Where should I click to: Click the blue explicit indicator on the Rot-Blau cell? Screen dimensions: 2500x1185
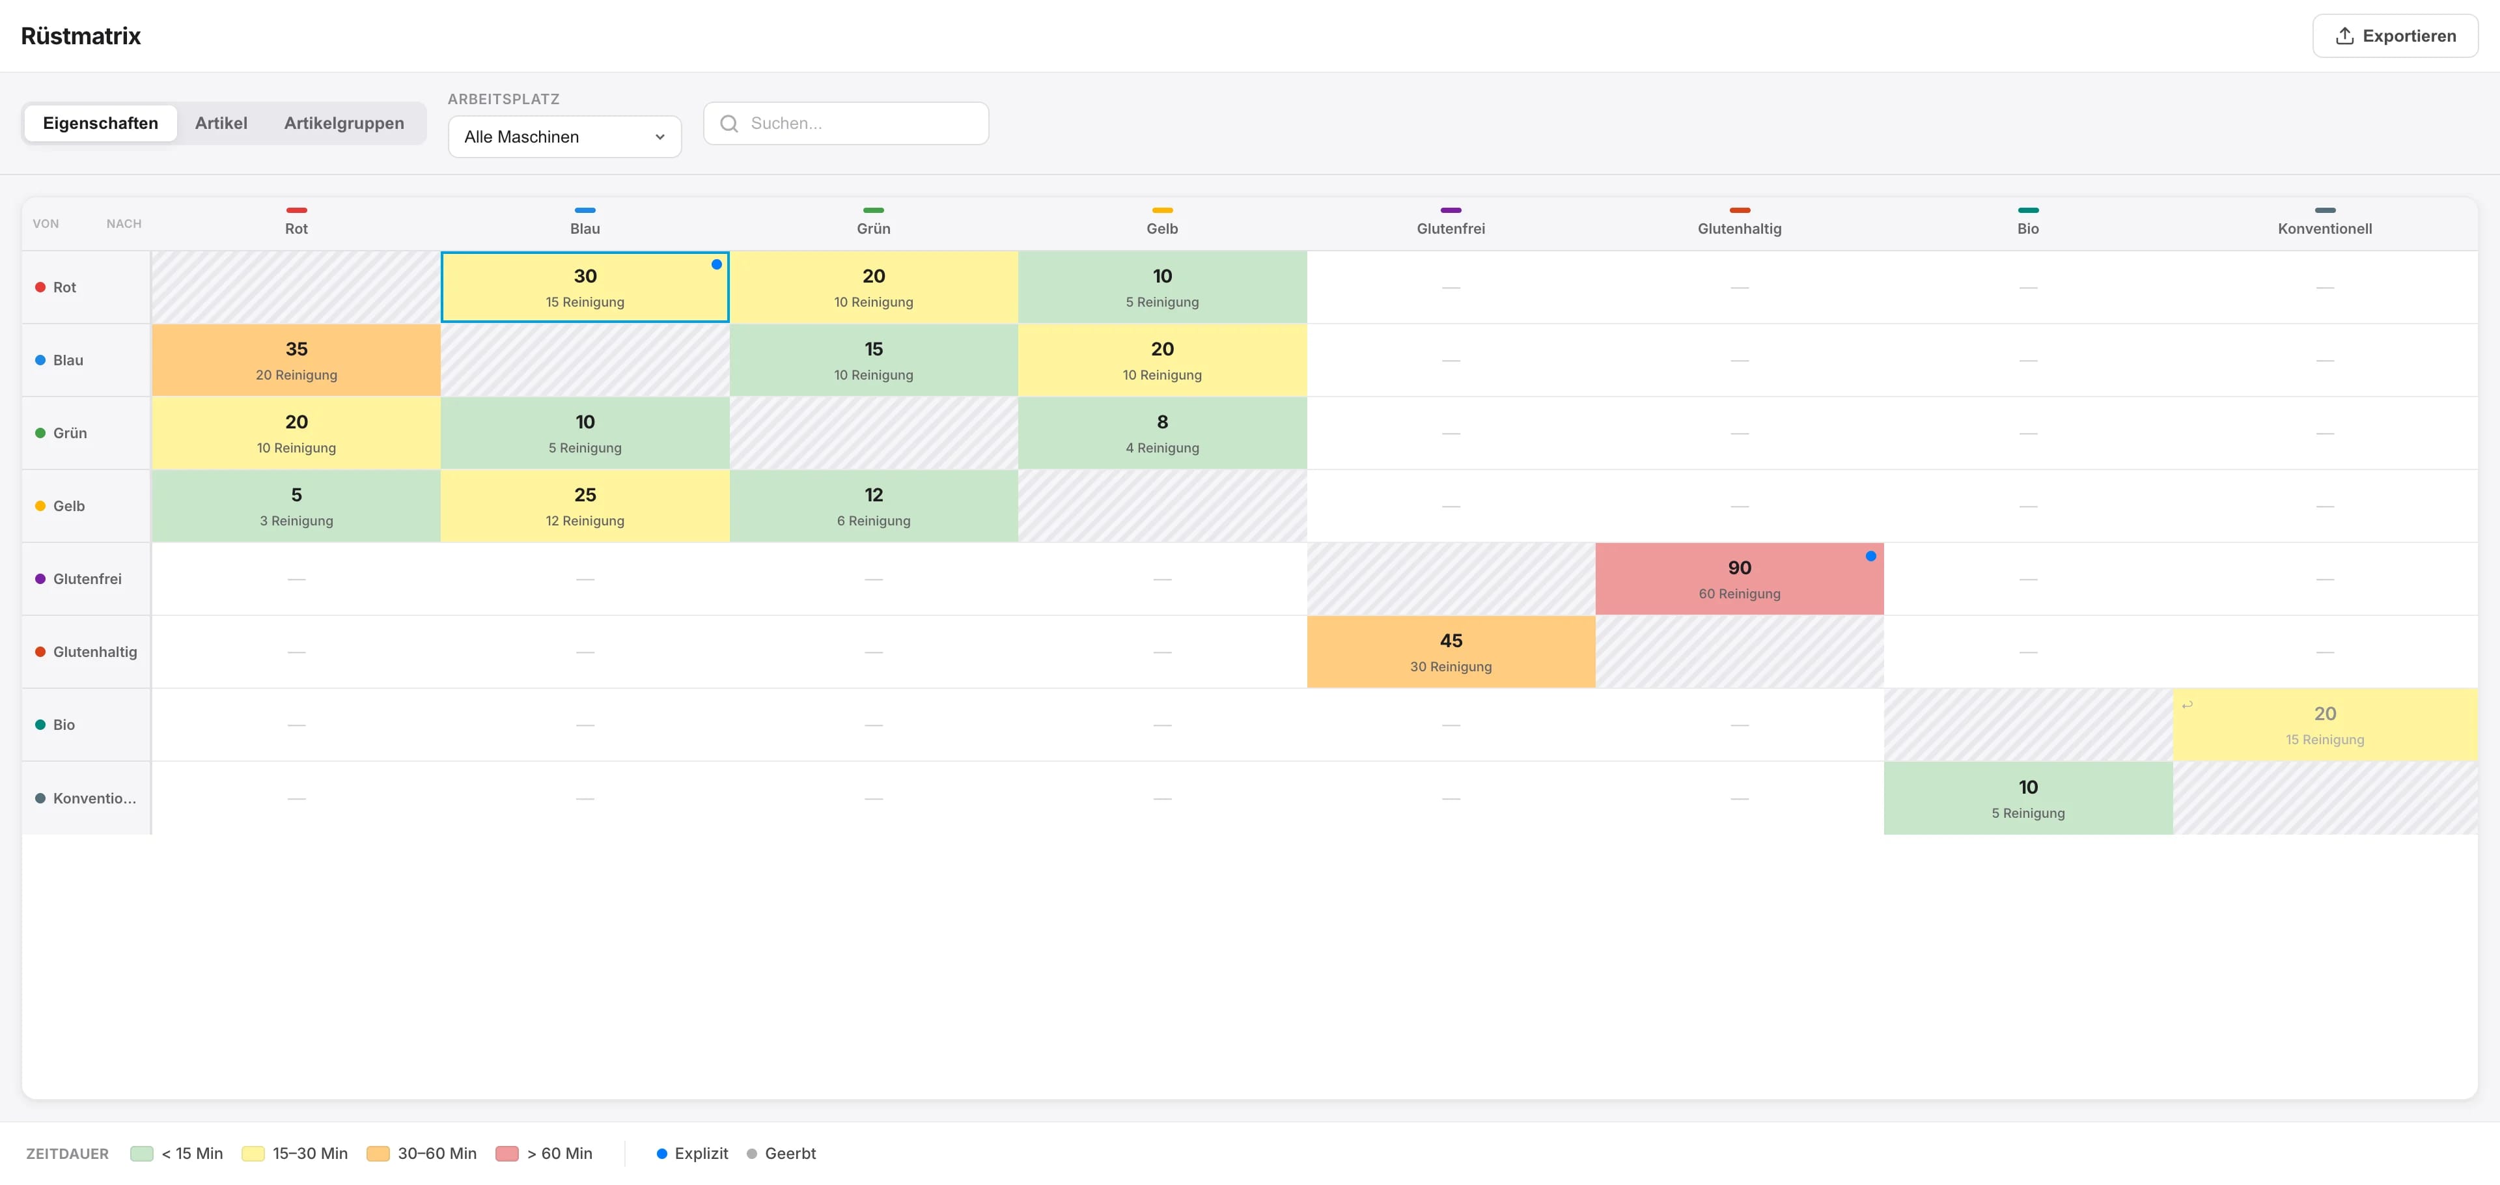tap(716, 263)
